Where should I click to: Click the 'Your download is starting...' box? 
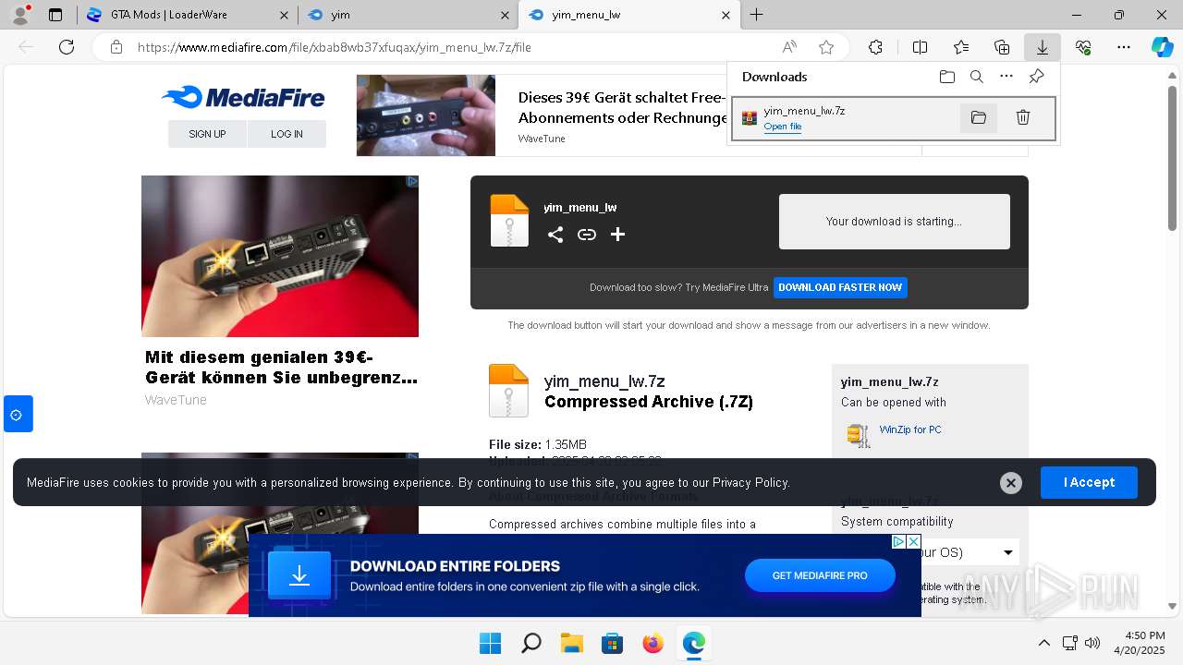[895, 222]
